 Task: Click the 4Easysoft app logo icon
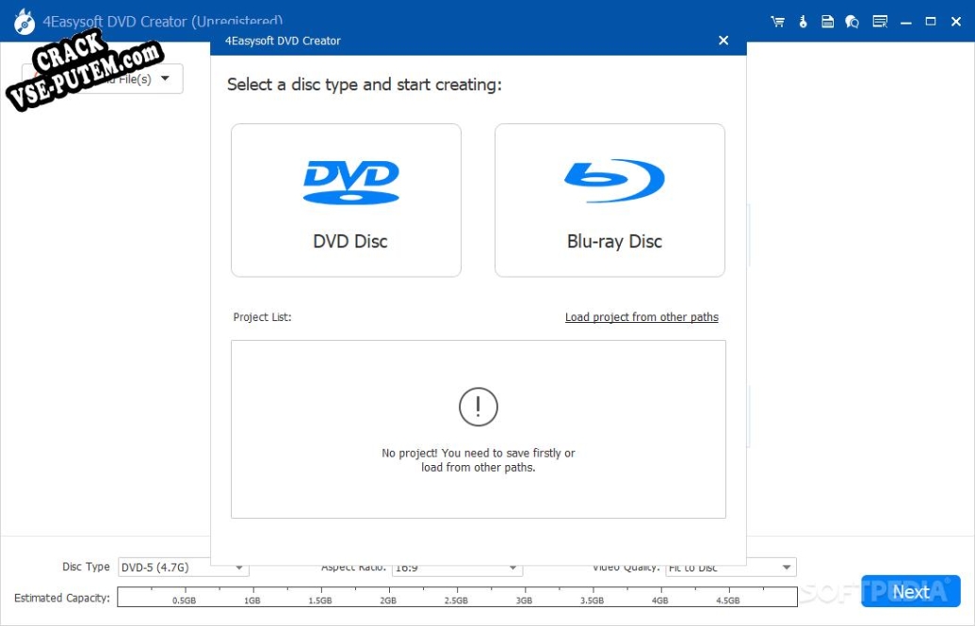coord(24,23)
